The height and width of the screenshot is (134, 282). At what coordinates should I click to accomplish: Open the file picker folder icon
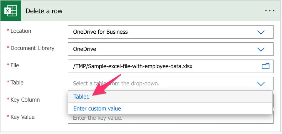(265, 66)
